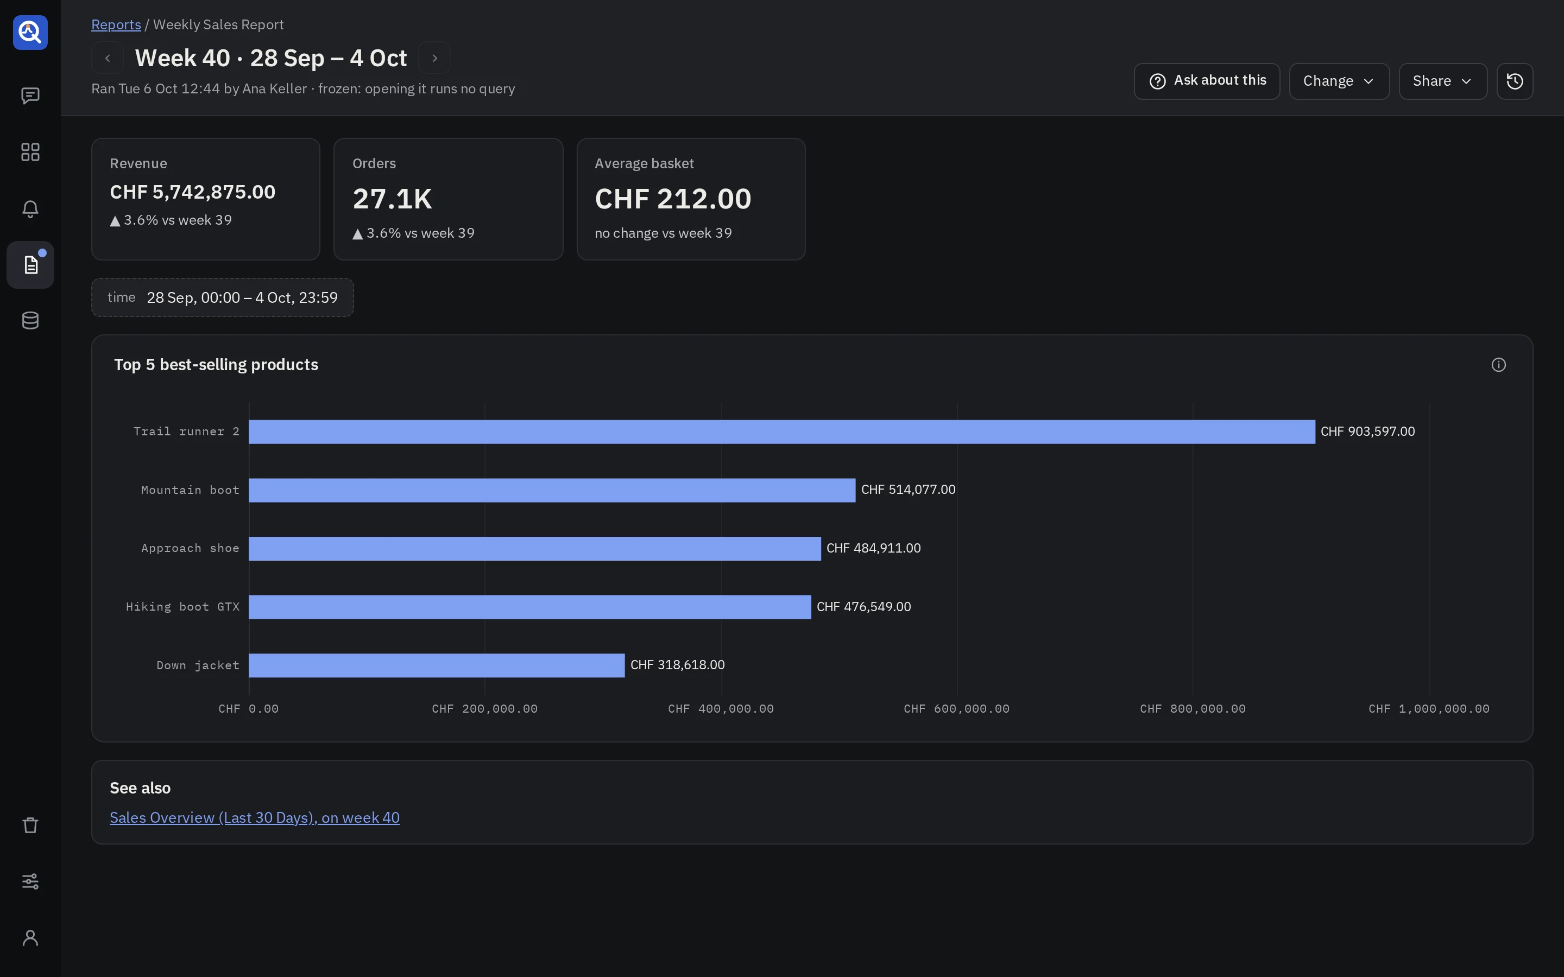Click the CHF 514,077.00 value label
This screenshot has width=1564, height=977.
(908, 490)
